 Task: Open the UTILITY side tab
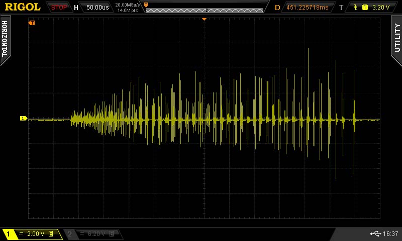[396, 38]
